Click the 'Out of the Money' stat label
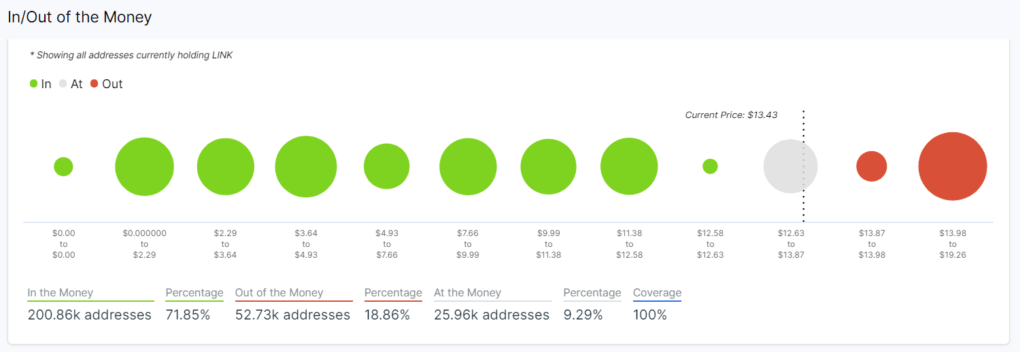The height and width of the screenshot is (352, 1020). click(x=279, y=293)
